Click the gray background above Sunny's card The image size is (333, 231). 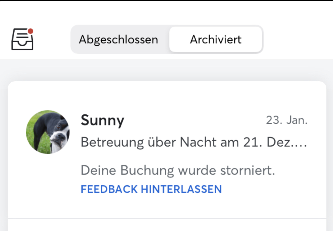click(x=166, y=70)
